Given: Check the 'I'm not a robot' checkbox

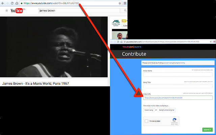Looking at the screenshot, I should click(146, 121).
